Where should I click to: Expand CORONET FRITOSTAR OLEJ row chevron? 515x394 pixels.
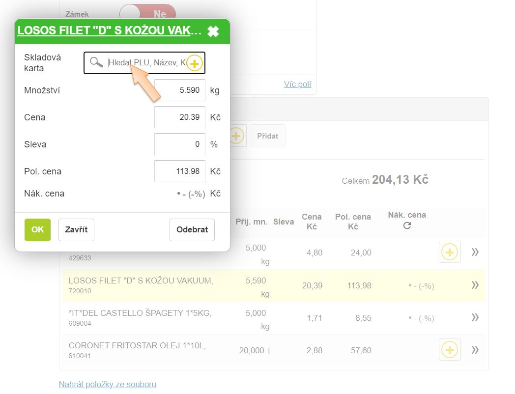pos(475,350)
